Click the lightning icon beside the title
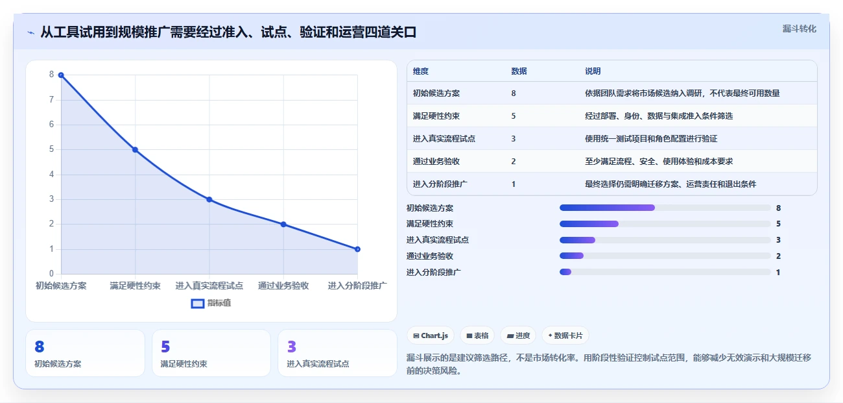 tap(30, 32)
